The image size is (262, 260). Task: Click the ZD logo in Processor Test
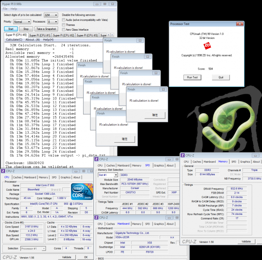point(207,46)
